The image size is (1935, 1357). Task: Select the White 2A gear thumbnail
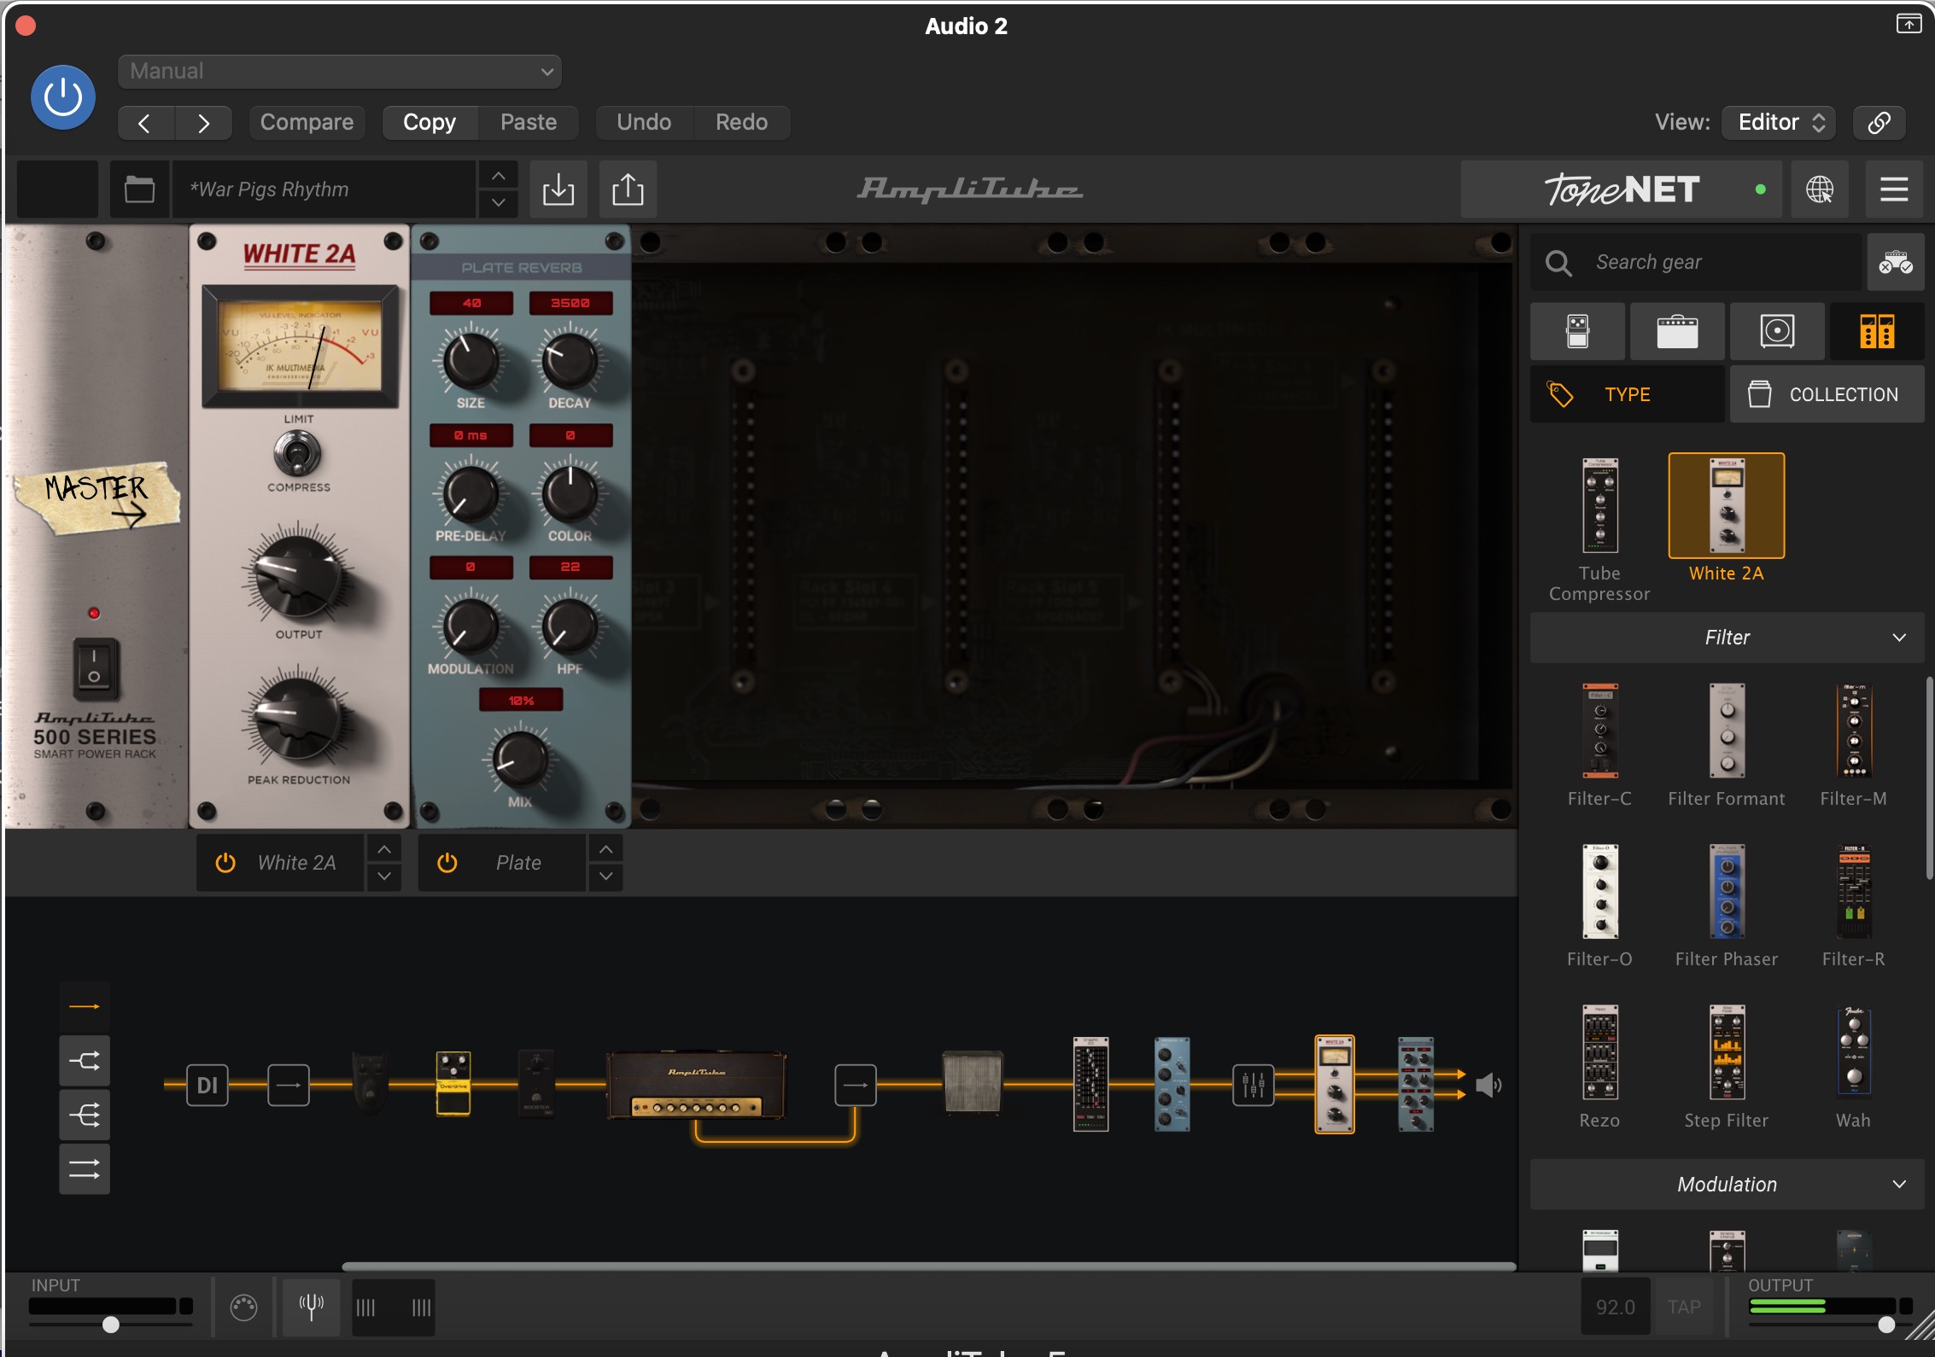tap(1727, 506)
